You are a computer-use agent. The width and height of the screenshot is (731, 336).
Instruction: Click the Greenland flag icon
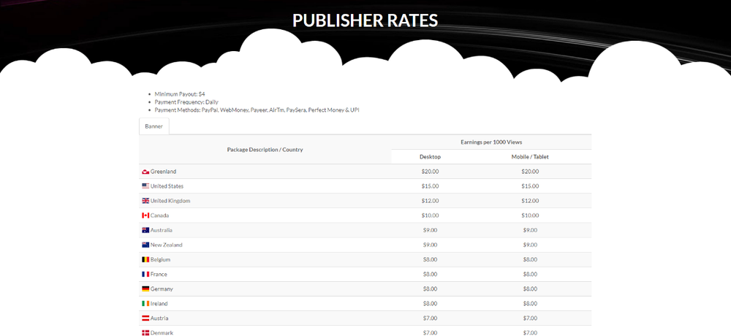[145, 172]
